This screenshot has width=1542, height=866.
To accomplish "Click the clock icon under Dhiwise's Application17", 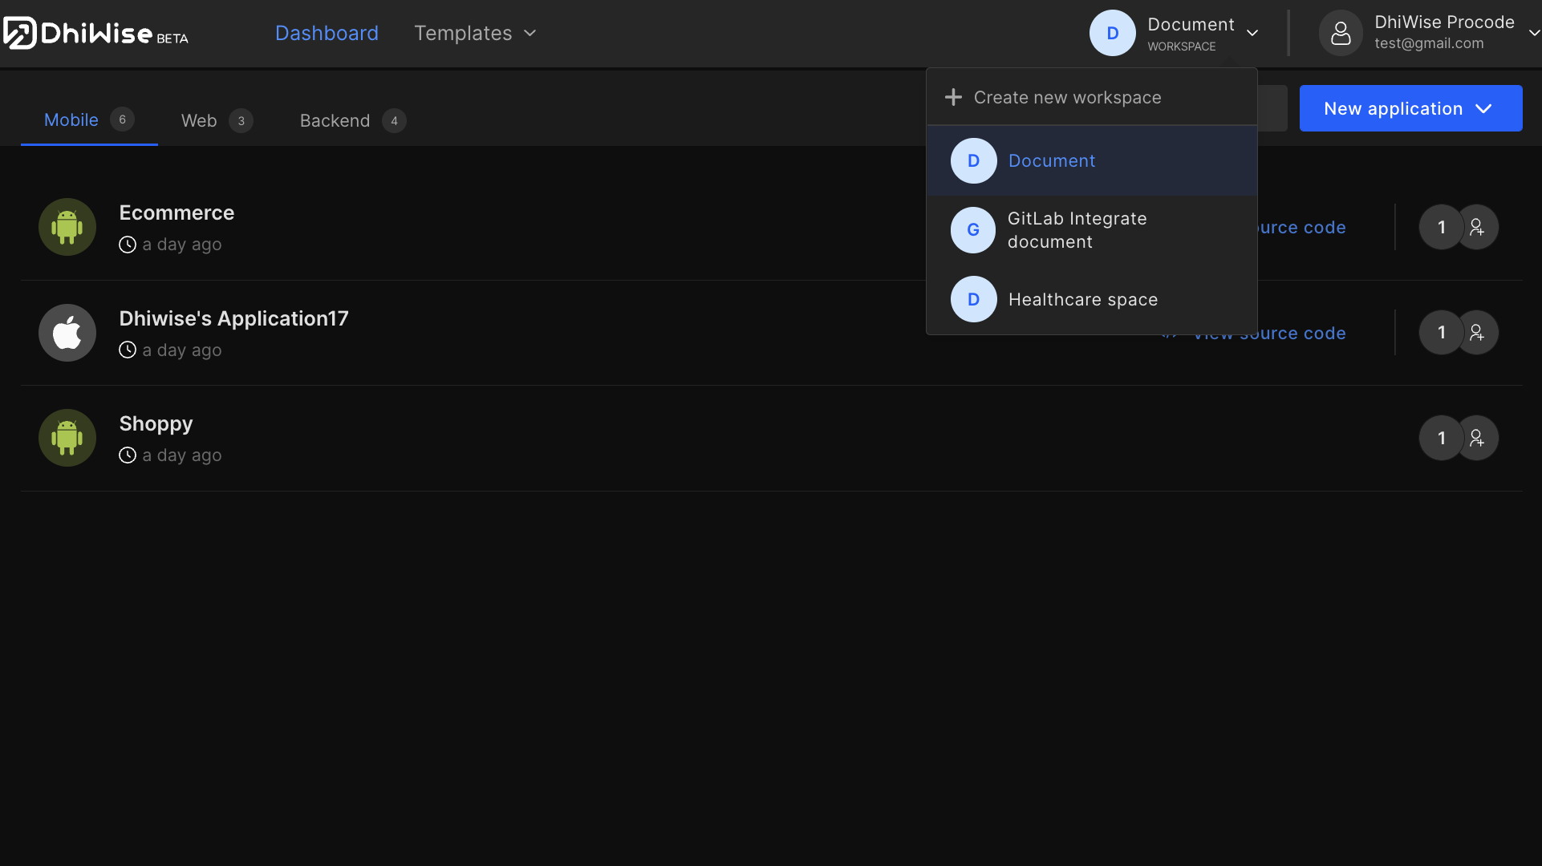I will [x=128, y=350].
